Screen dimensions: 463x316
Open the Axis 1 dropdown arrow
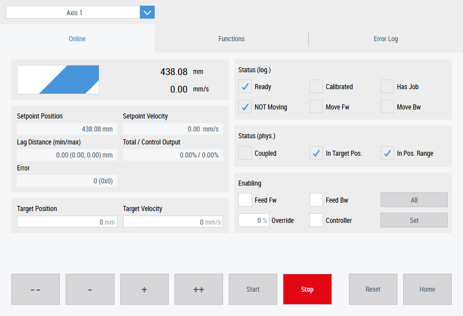tap(147, 12)
